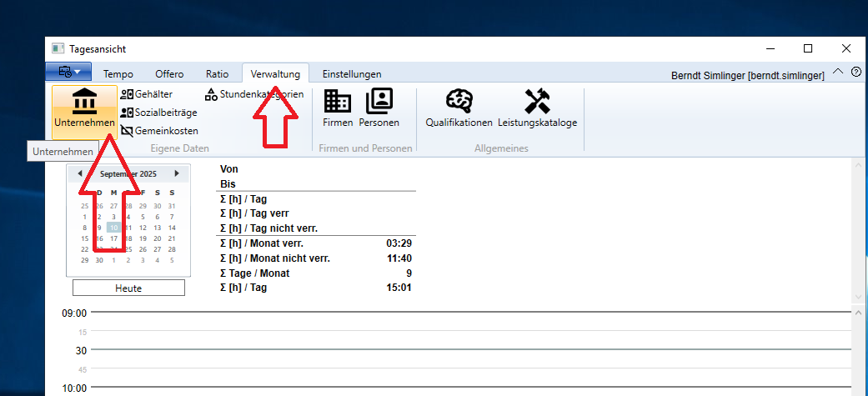Click the Gehälter icon
868x396 pixels.
[x=128, y=94]
